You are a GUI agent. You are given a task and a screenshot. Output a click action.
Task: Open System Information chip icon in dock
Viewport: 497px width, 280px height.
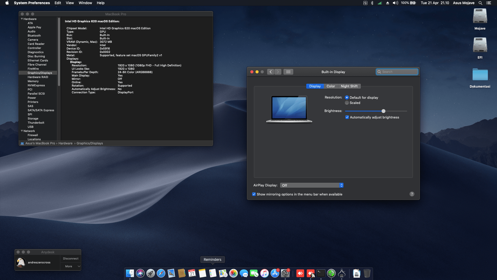[342, 273]
